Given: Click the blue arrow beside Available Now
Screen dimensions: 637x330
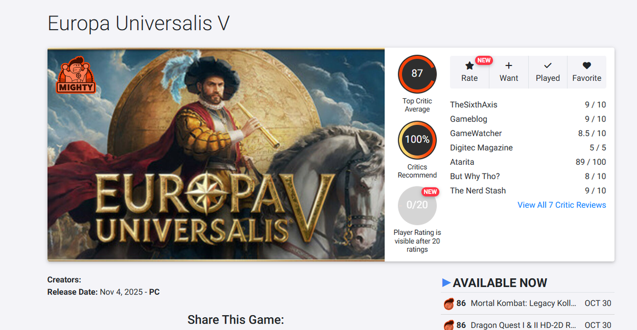Looking at the screenshot, I should [x=446, y=282].
